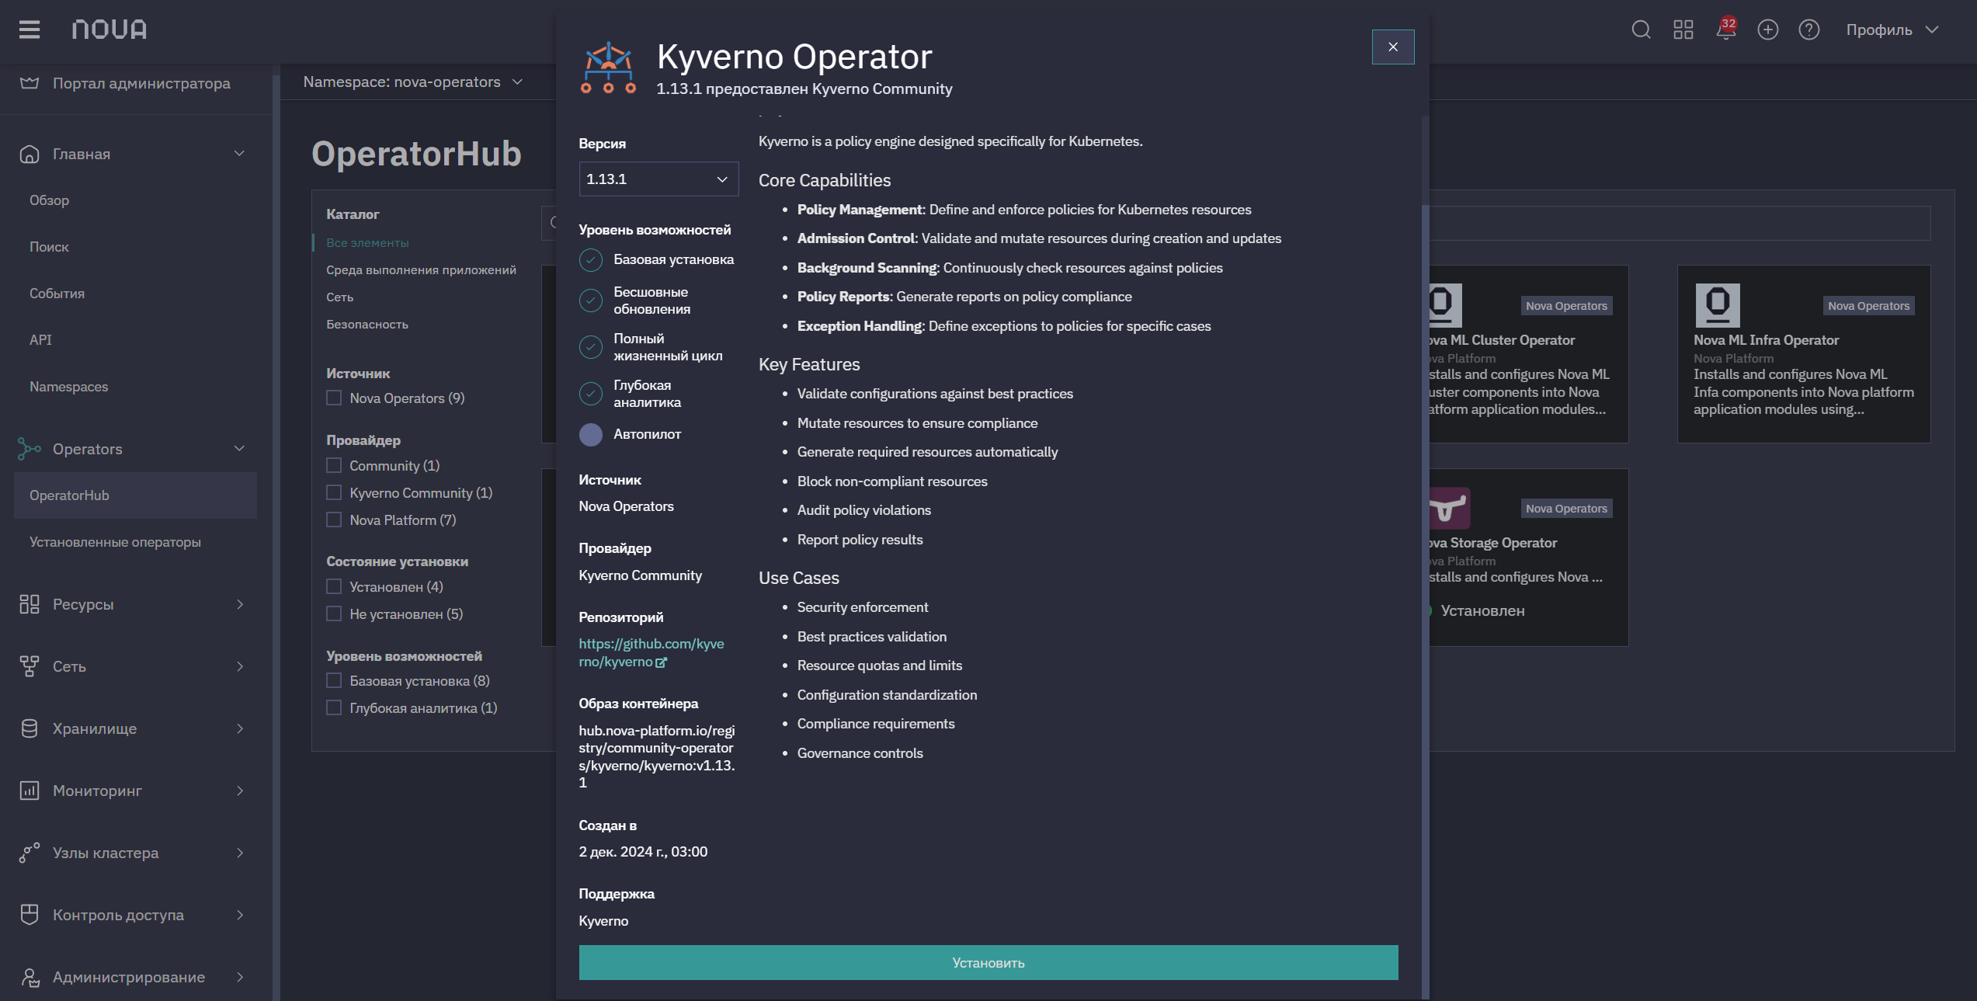Click the Автопилот filled circle indicator
Viewport: 1977px width, 1001px height.
[591, 435]
